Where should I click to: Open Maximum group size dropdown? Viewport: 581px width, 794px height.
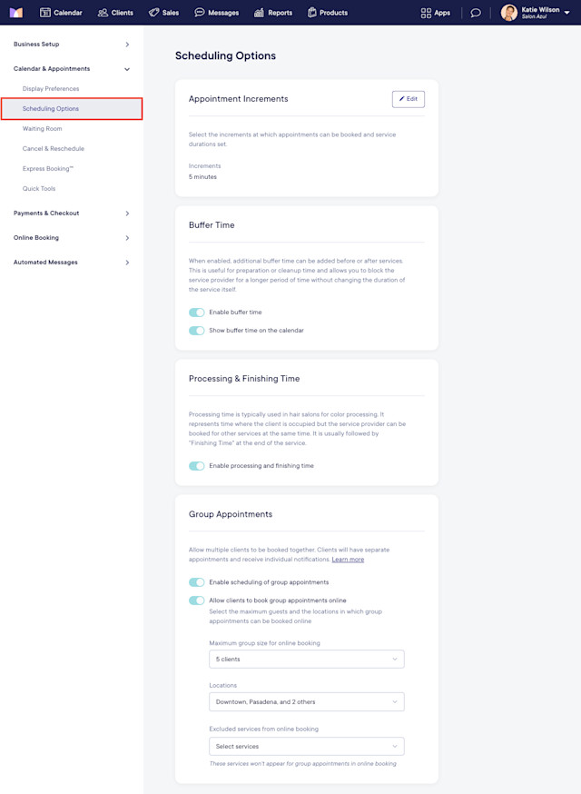click(307, 660)
